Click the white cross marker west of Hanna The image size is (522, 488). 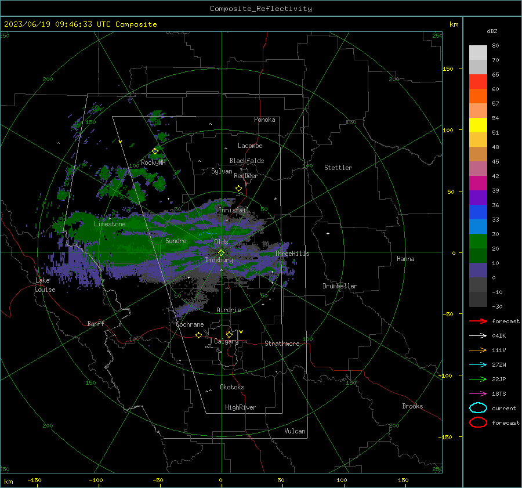(x=328, y=233)
